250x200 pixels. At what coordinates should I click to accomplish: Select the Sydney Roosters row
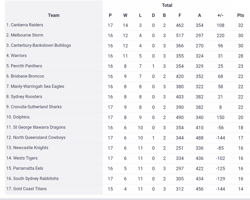click(x=127, y=97)
